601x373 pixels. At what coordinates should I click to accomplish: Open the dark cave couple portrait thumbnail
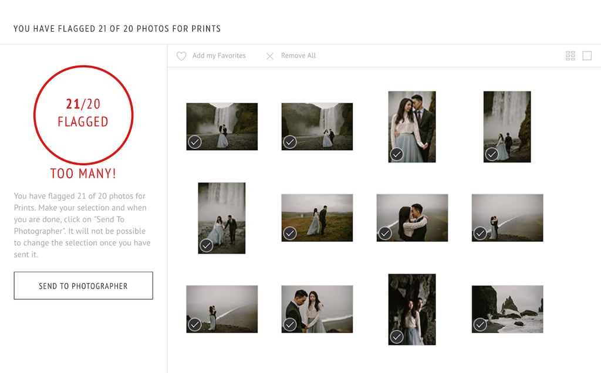[x=412, y=310]
